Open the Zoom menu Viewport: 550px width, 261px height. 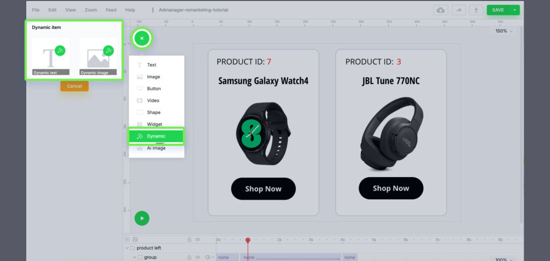click(91, 10)
